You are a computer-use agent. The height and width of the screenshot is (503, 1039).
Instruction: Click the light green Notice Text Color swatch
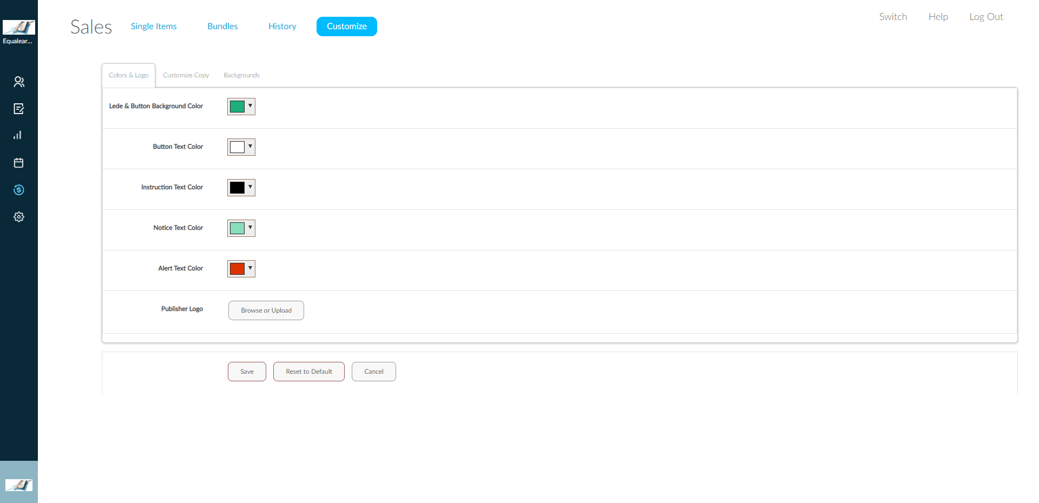(x=237, y=228)
